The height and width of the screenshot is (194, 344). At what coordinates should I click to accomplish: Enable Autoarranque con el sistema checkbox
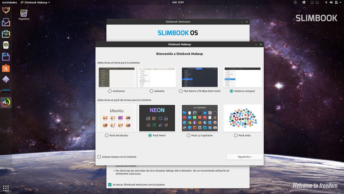99,157
